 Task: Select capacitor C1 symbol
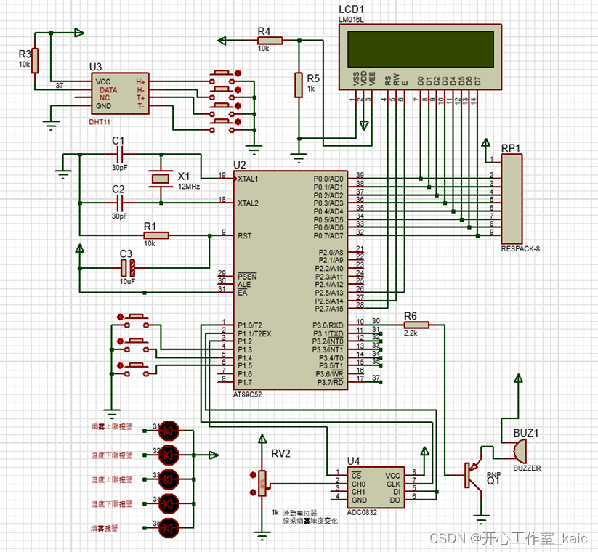click(120, 154)
